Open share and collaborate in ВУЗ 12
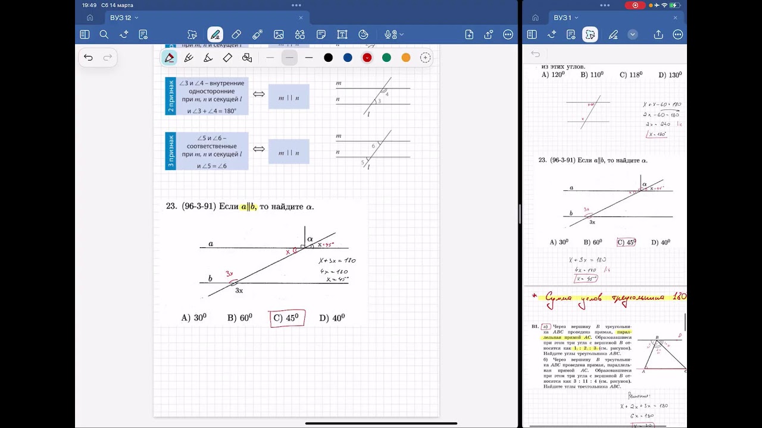The height and width of the screenshot is (428, 762). [x=489, y=34]
